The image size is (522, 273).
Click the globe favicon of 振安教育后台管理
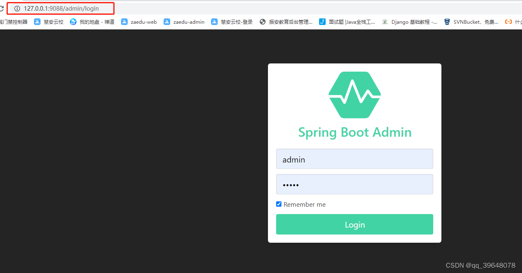[263, 22]
